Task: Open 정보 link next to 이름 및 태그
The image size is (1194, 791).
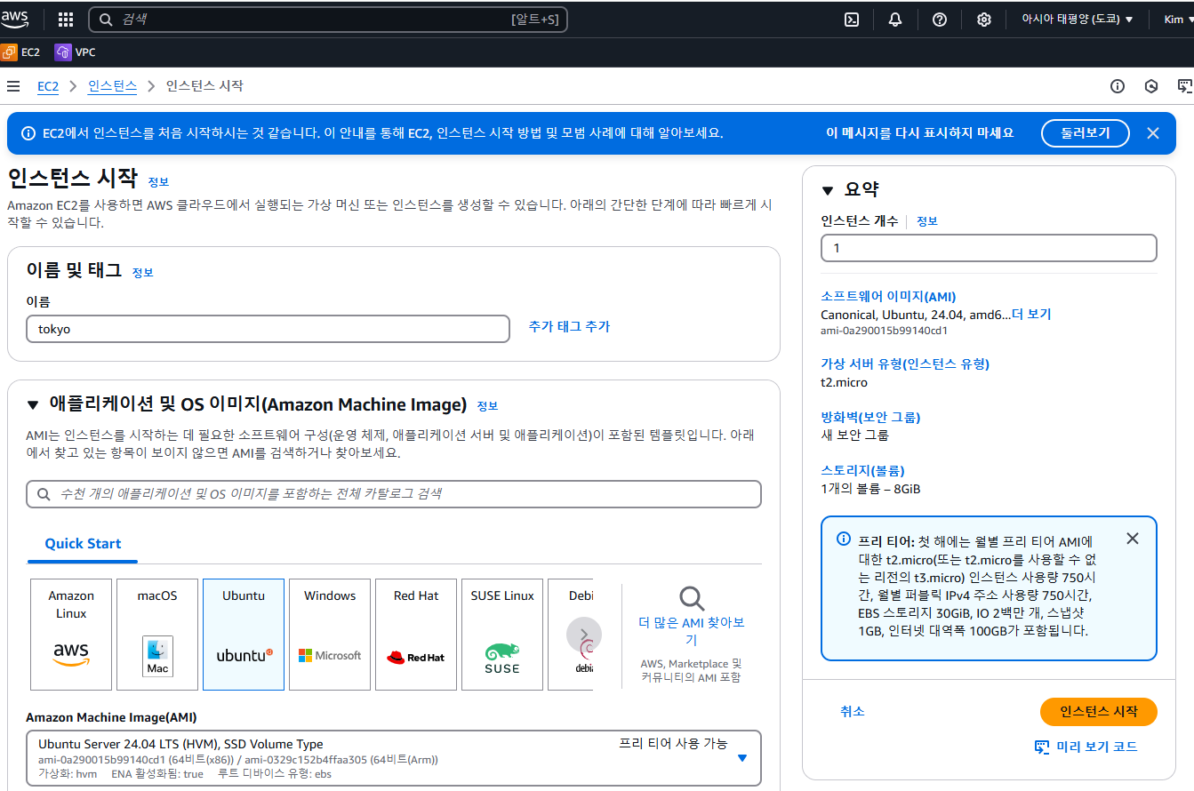Action: [x=143, y=273]
